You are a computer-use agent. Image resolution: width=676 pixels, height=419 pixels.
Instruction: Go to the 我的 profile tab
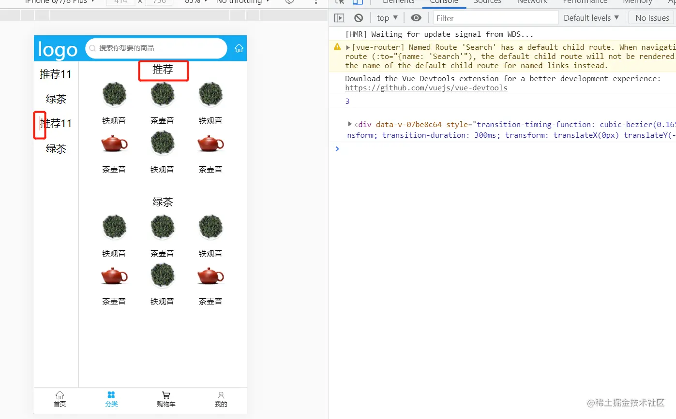coord(221,399)
